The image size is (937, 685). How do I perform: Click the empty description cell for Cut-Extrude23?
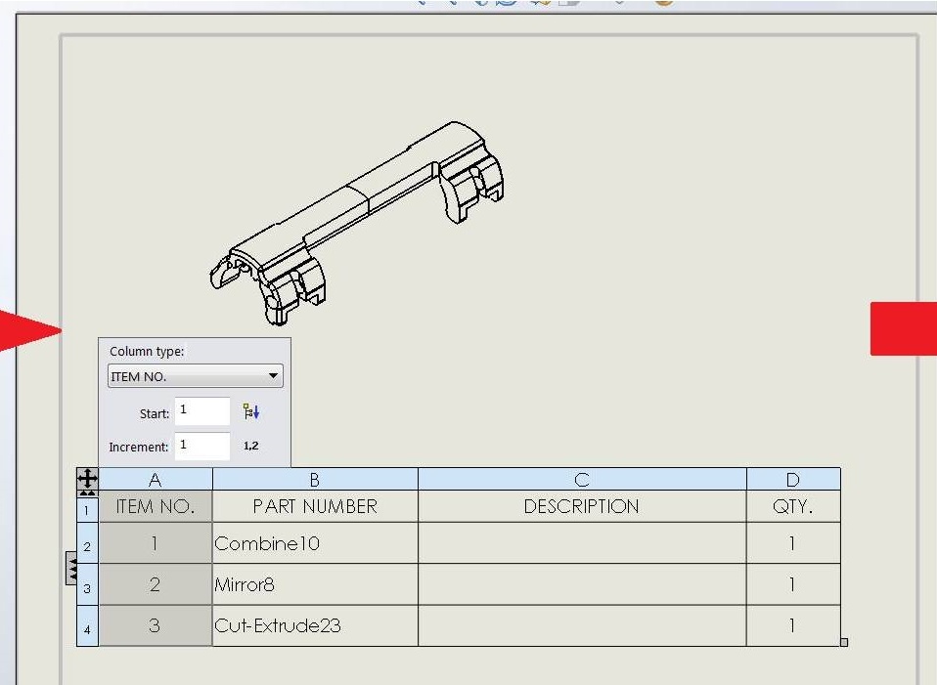pyautogui.click(x=582, y=625)
